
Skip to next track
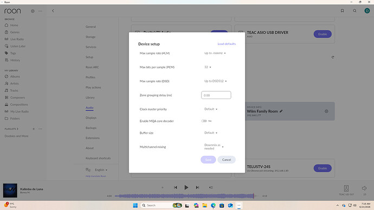click(x=197, y=187)
